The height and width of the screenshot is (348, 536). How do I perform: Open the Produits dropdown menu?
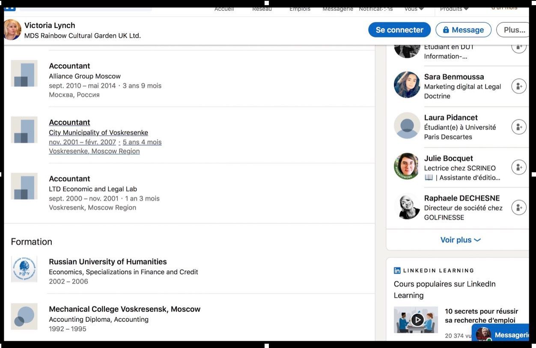coord(454,9)
